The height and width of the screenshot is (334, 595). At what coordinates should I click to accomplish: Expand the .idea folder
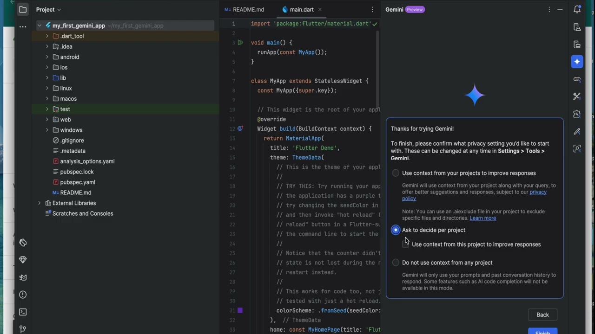(x=47, y=46)
